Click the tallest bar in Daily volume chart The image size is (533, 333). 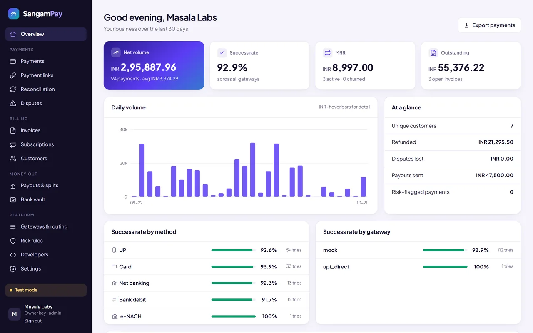point(253,170)
